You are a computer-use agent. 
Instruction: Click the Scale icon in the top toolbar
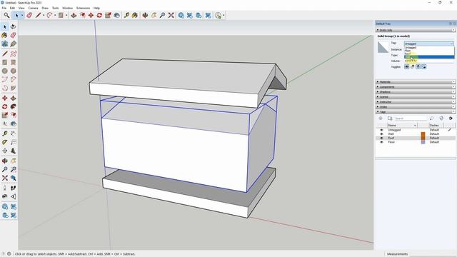pyautogui.click(x=108, y=15)
